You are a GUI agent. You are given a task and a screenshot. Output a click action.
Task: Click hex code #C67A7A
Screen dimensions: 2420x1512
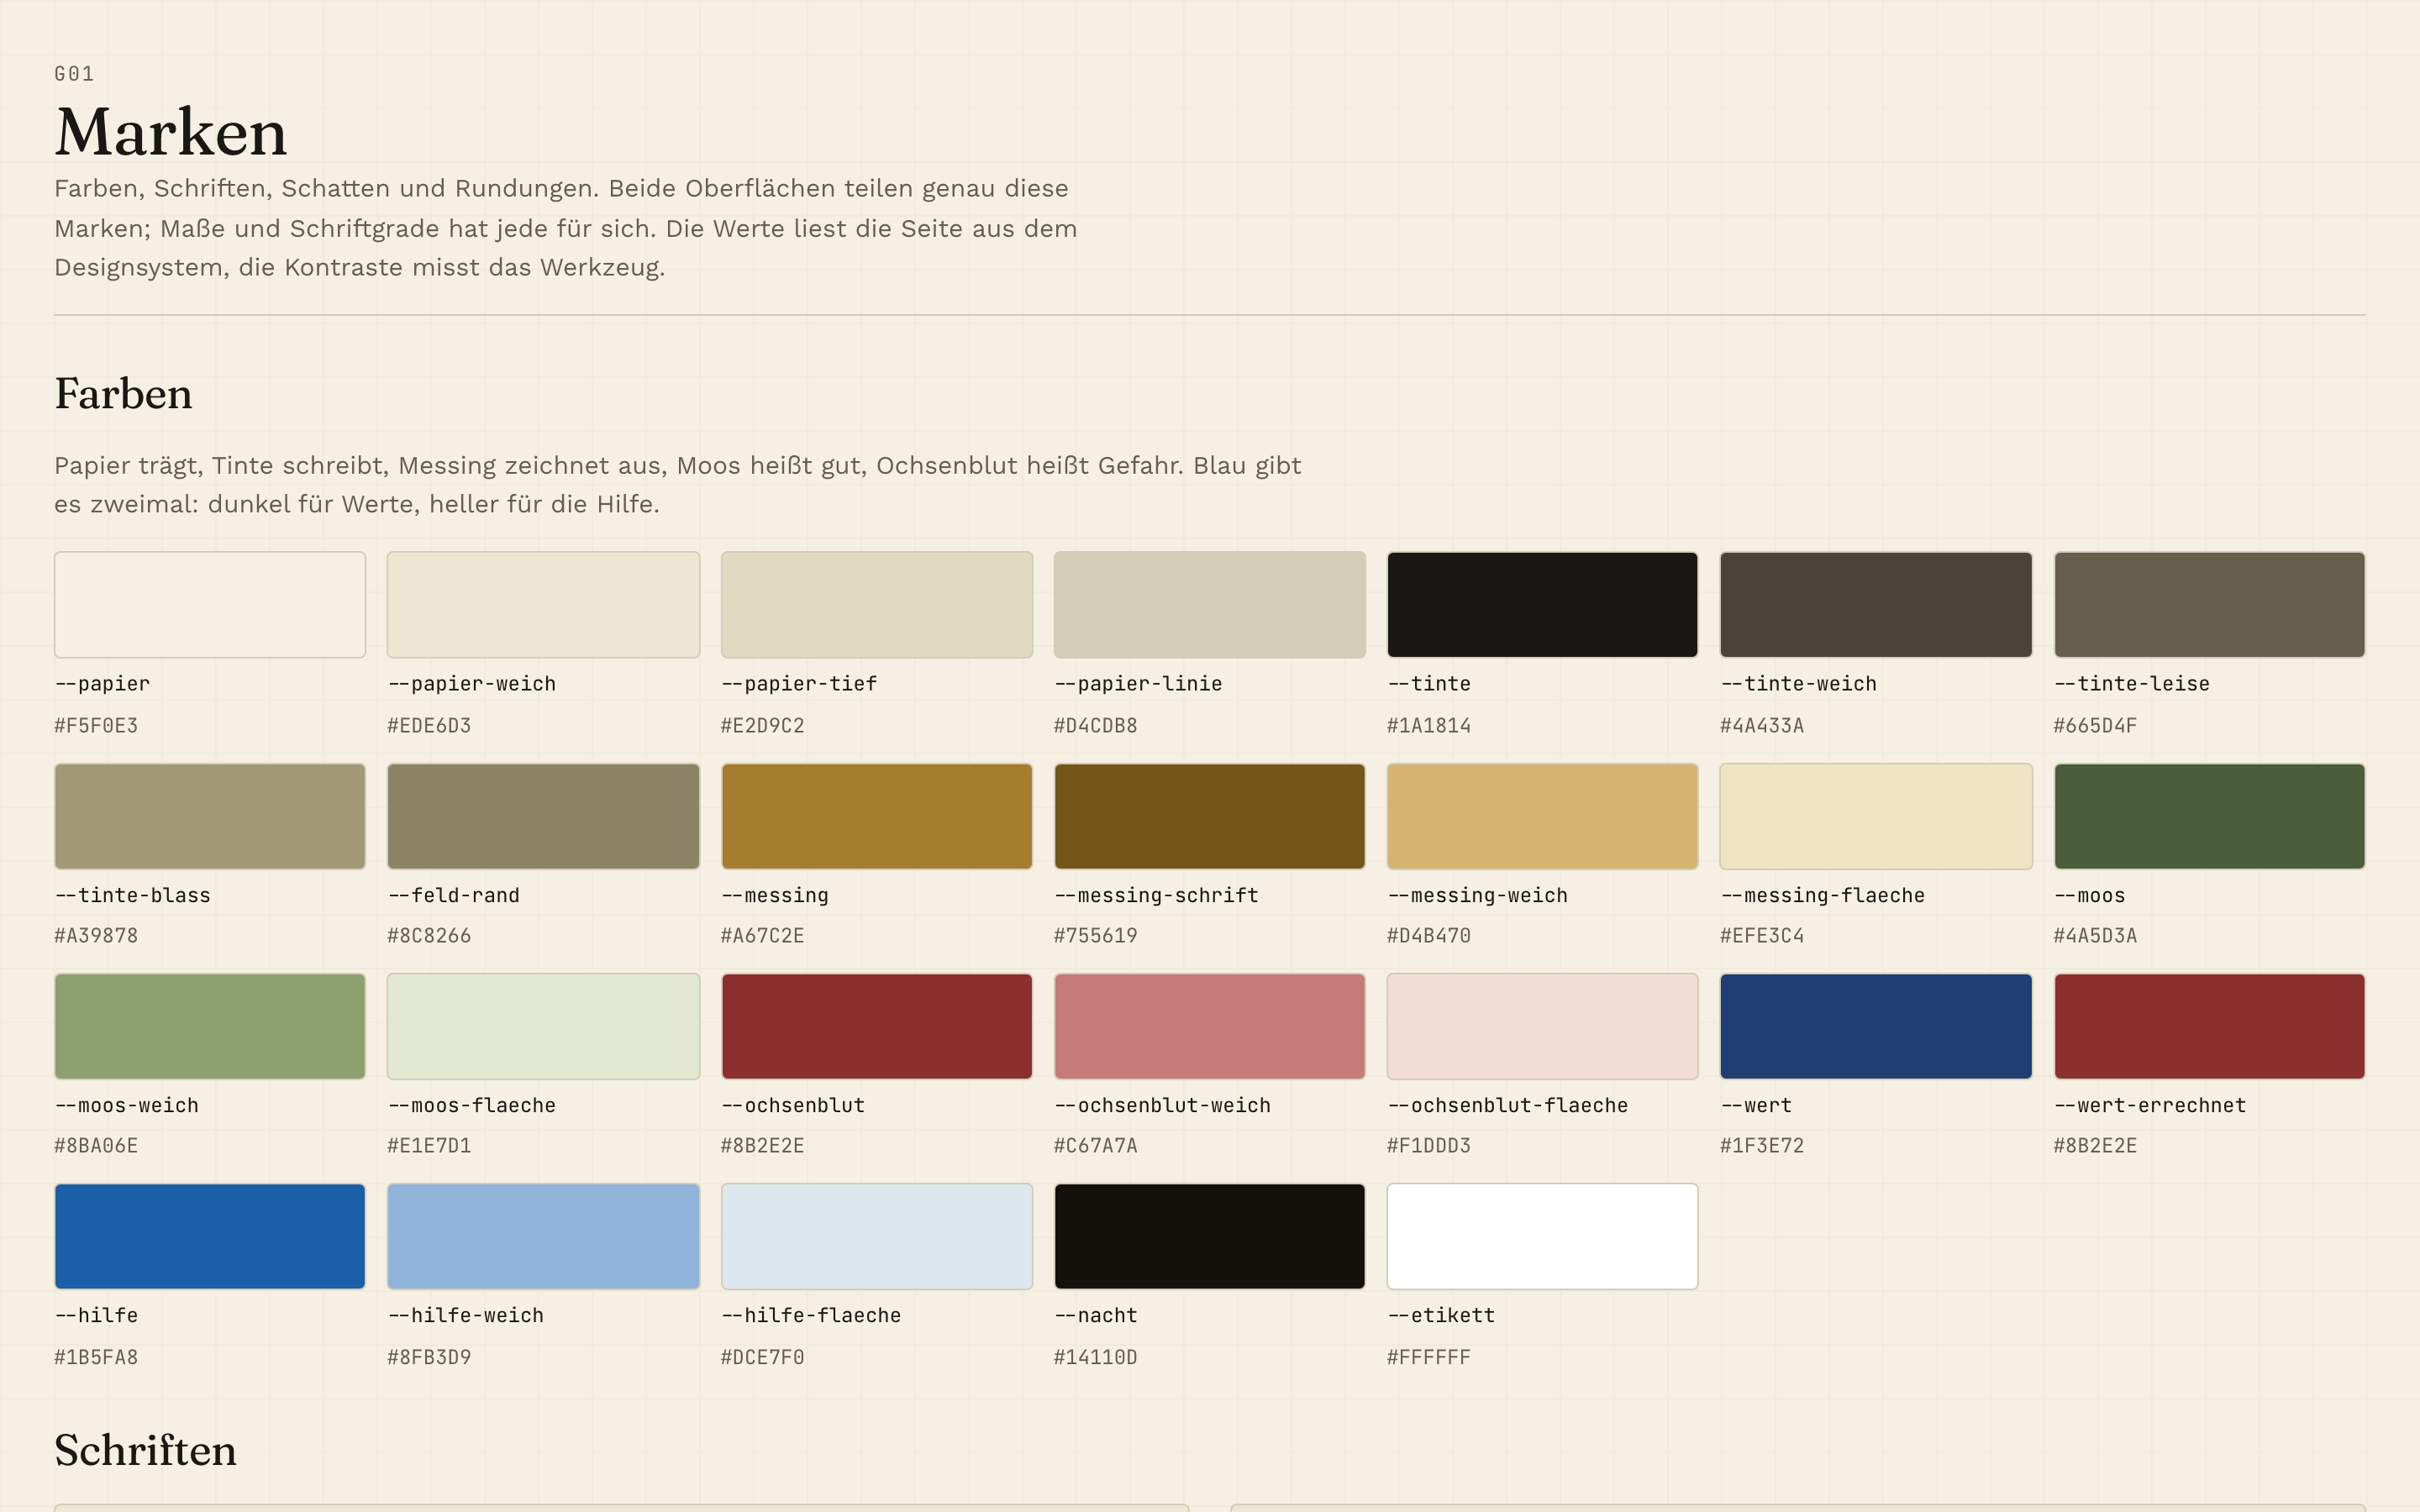pos(1096,1146)
